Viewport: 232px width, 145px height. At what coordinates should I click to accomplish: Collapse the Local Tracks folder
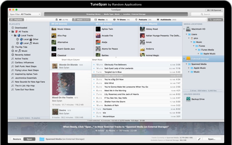coord(12,35)
